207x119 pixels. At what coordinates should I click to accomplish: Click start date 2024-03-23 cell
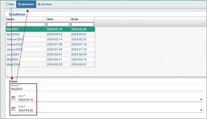pos(58,65)
